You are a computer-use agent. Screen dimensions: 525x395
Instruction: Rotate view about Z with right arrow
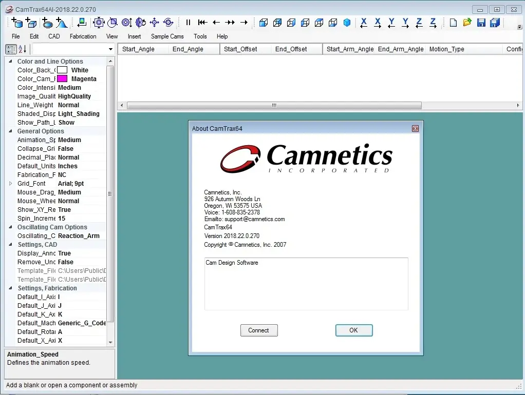click(x=433, y=23)
